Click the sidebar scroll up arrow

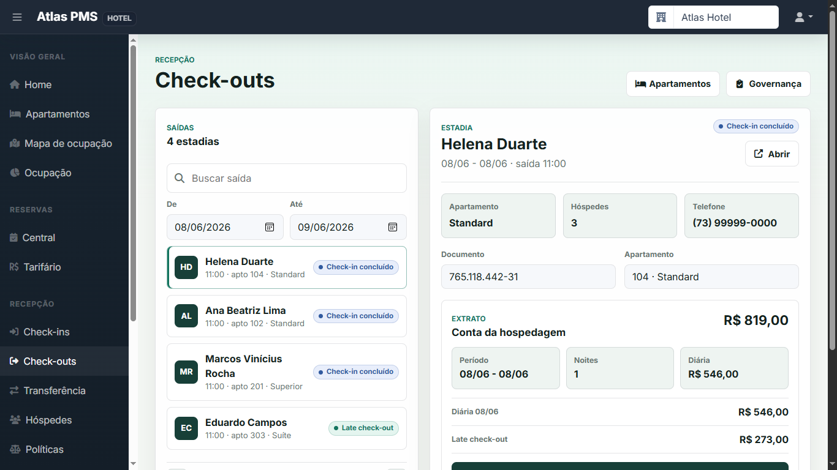click(x=133, y=40)
